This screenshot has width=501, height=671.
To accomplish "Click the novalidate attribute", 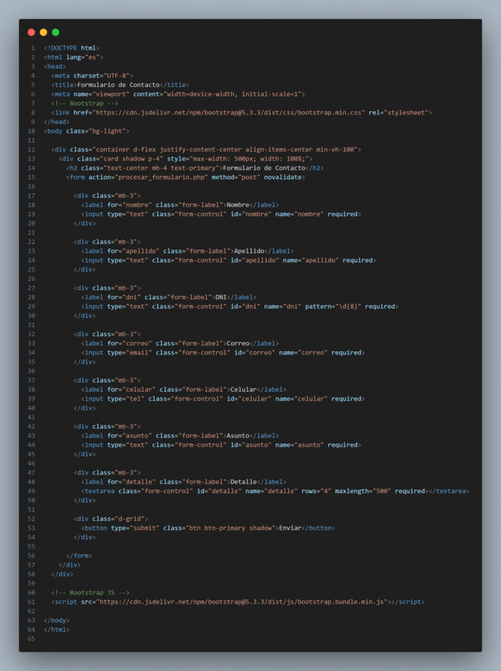I will click(283, 177).
